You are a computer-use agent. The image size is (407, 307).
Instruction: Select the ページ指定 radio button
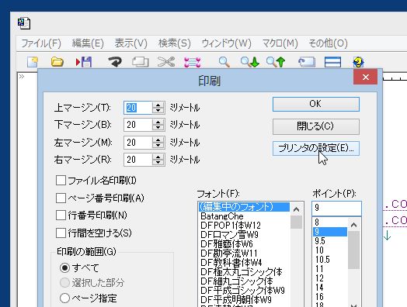click(x=64, y=298)
